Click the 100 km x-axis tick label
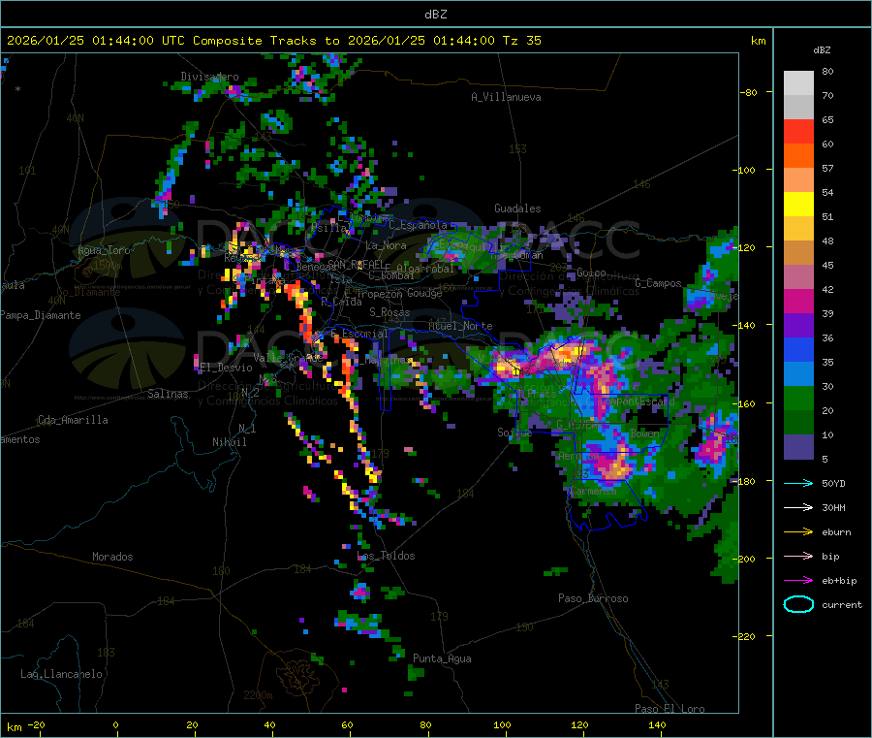The height and width of the screenshot is (738, 872). coord(502,724)
